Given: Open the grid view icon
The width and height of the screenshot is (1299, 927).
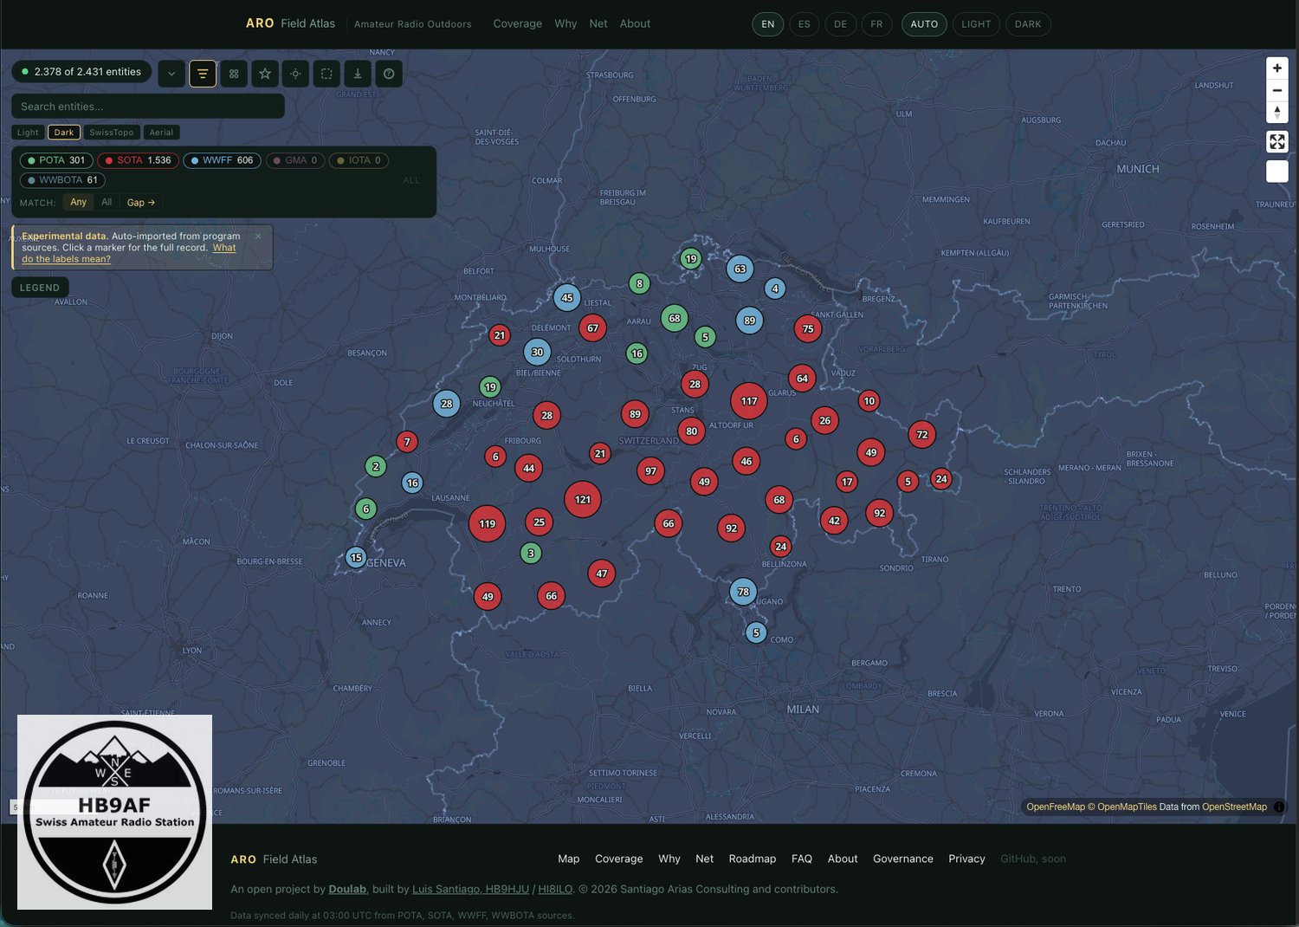Looking at the screenshot, I should 234,74.
